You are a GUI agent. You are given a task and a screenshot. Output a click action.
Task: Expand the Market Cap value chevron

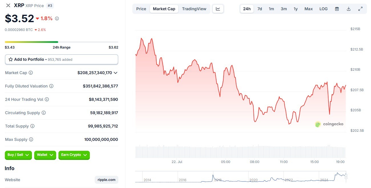[115, 73]
